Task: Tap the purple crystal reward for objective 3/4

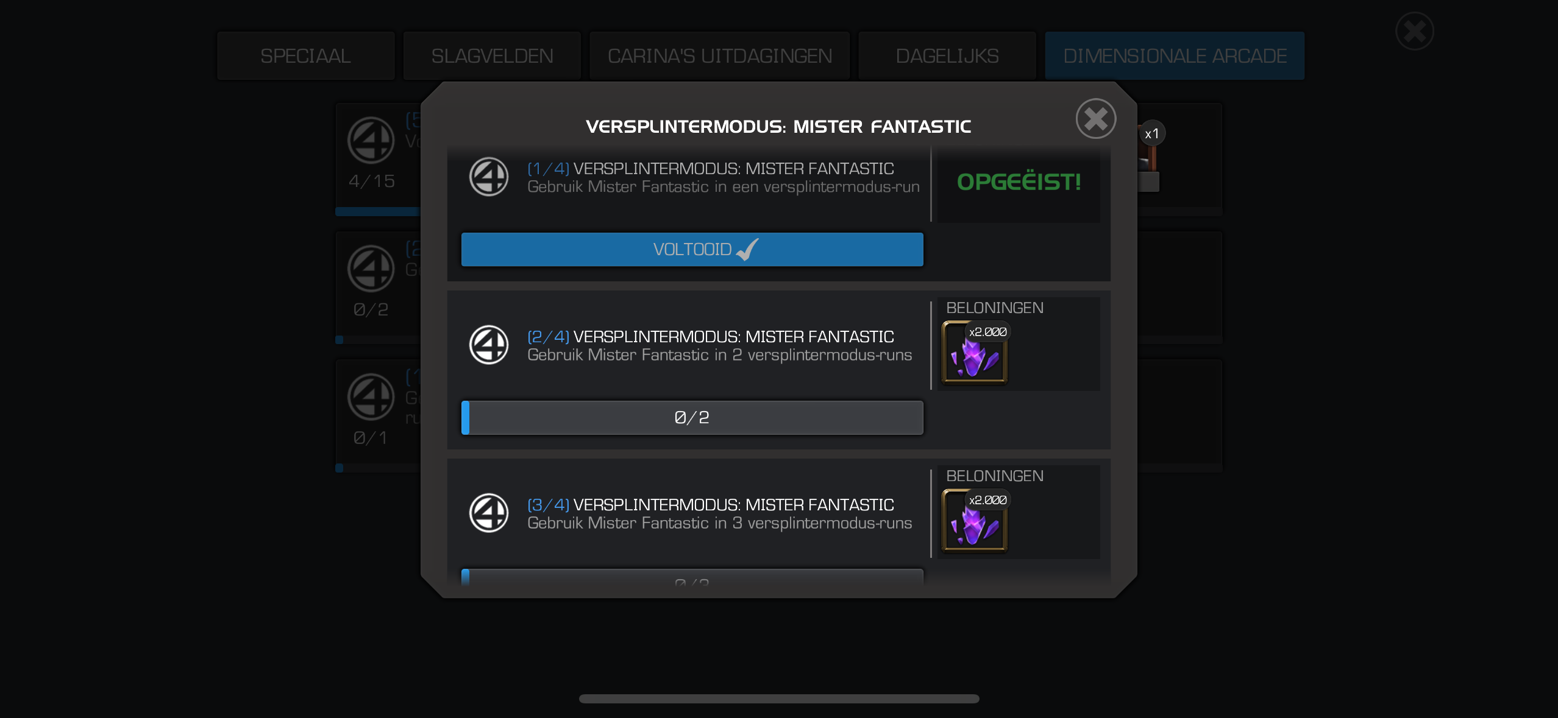Action: 975,521
